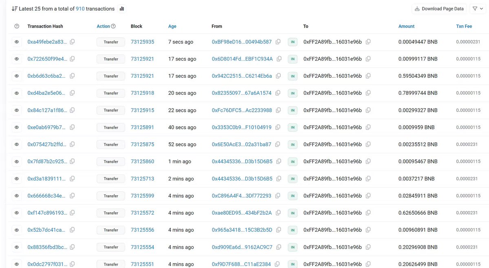Open the 910 transactions total link
The height and width of the screenshot is (268, 489).
(80, 9)
